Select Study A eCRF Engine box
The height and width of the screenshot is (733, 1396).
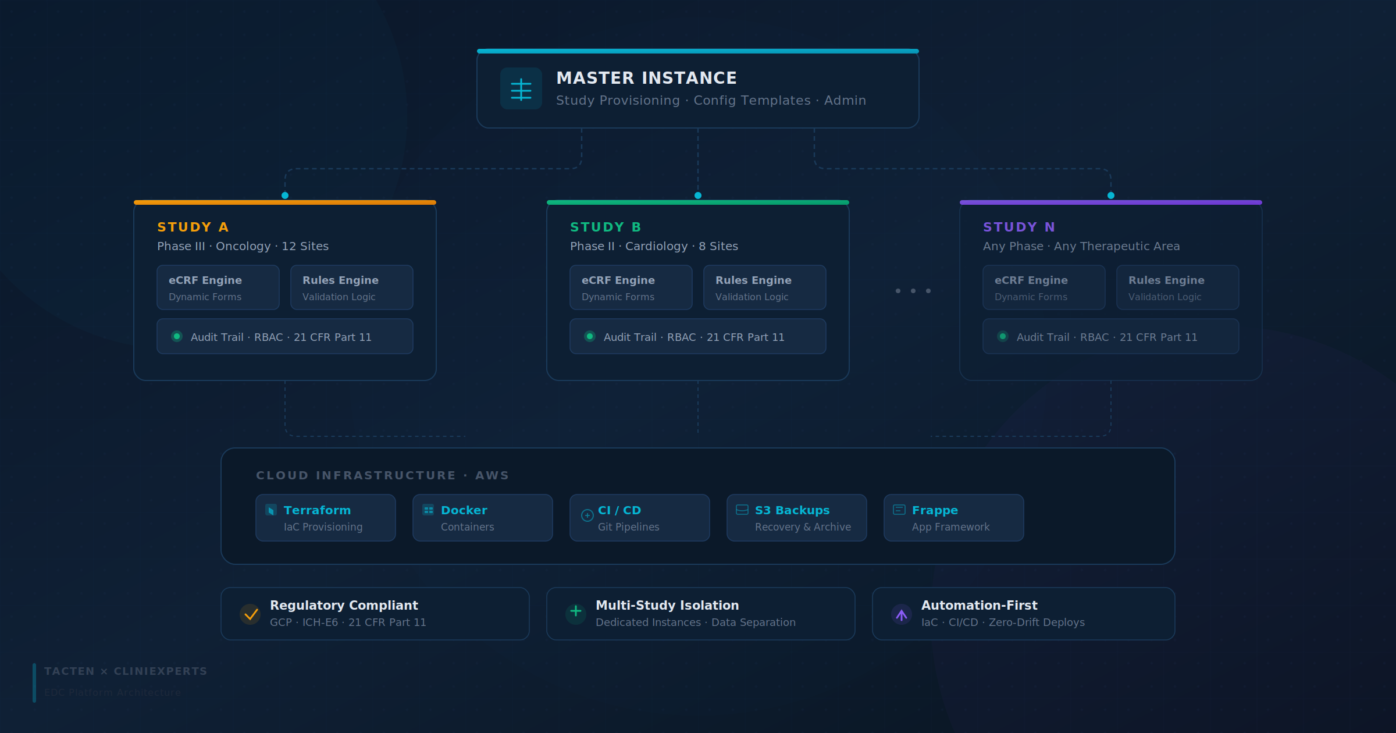pyautogui.click(x=218, y=287)
